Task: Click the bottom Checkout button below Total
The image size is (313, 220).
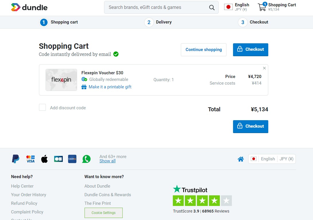Action: 251,126
